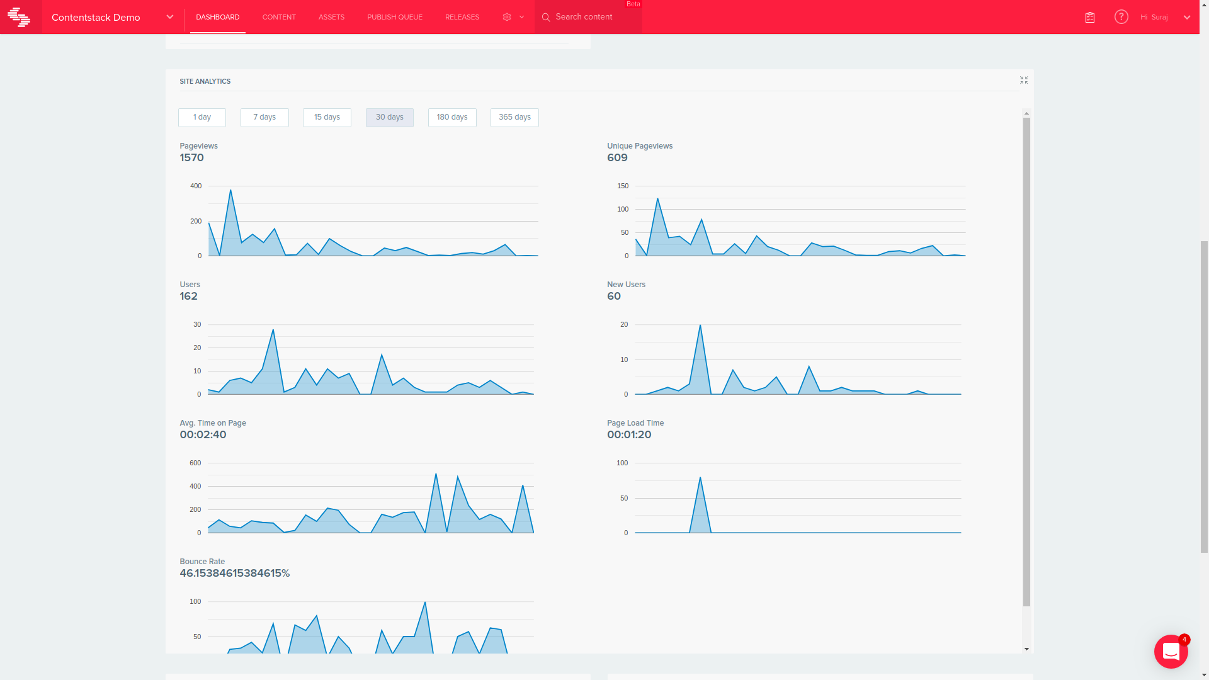1209x680 pixels.
Task: Expand the stack switcher dropdown
Action: [169, 17]
